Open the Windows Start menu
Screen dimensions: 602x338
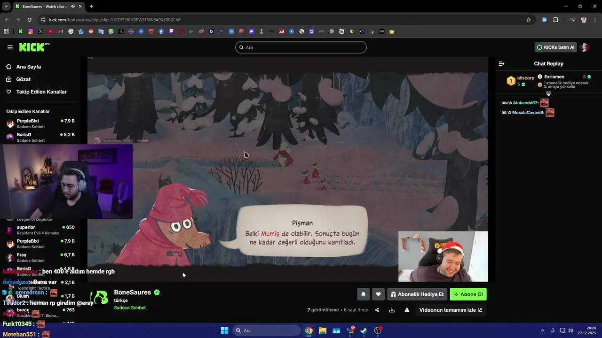click(x=224, y=330)
